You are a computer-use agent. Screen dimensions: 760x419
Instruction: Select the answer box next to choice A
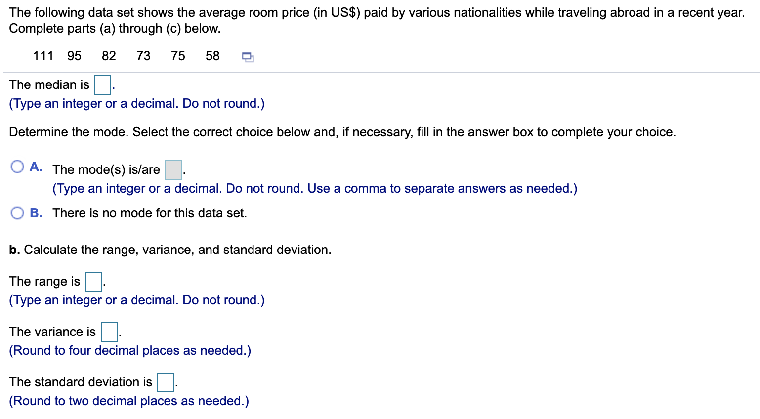click(172, 169)
